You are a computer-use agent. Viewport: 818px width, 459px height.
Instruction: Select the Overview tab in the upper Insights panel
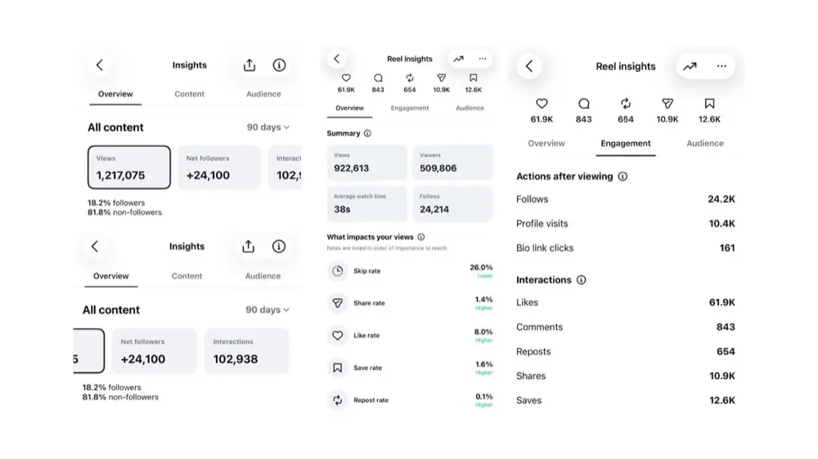click(115, 94)
